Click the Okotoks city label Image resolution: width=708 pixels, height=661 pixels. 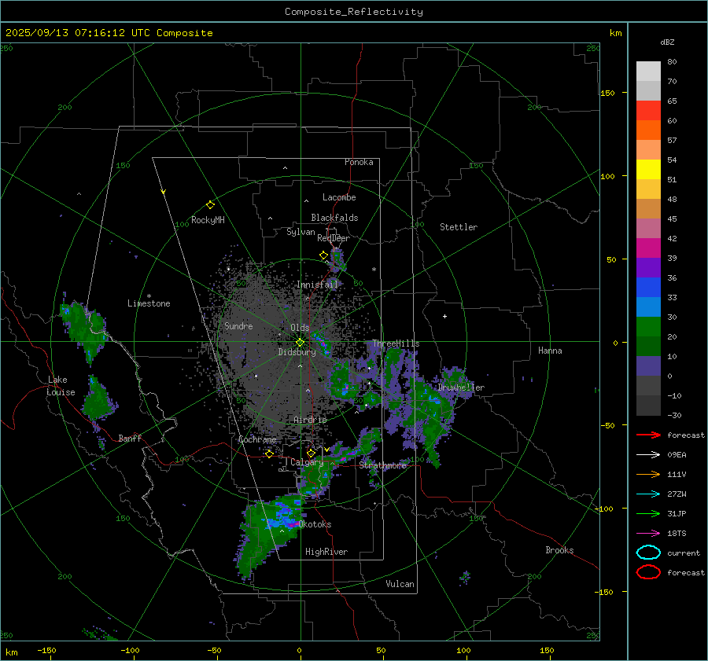click(x=315, y=524)
